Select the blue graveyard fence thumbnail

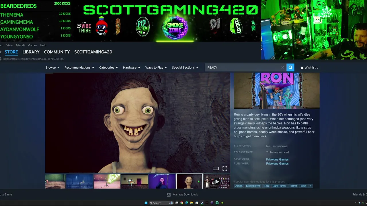pyautogui.click(x=79, y=181)
